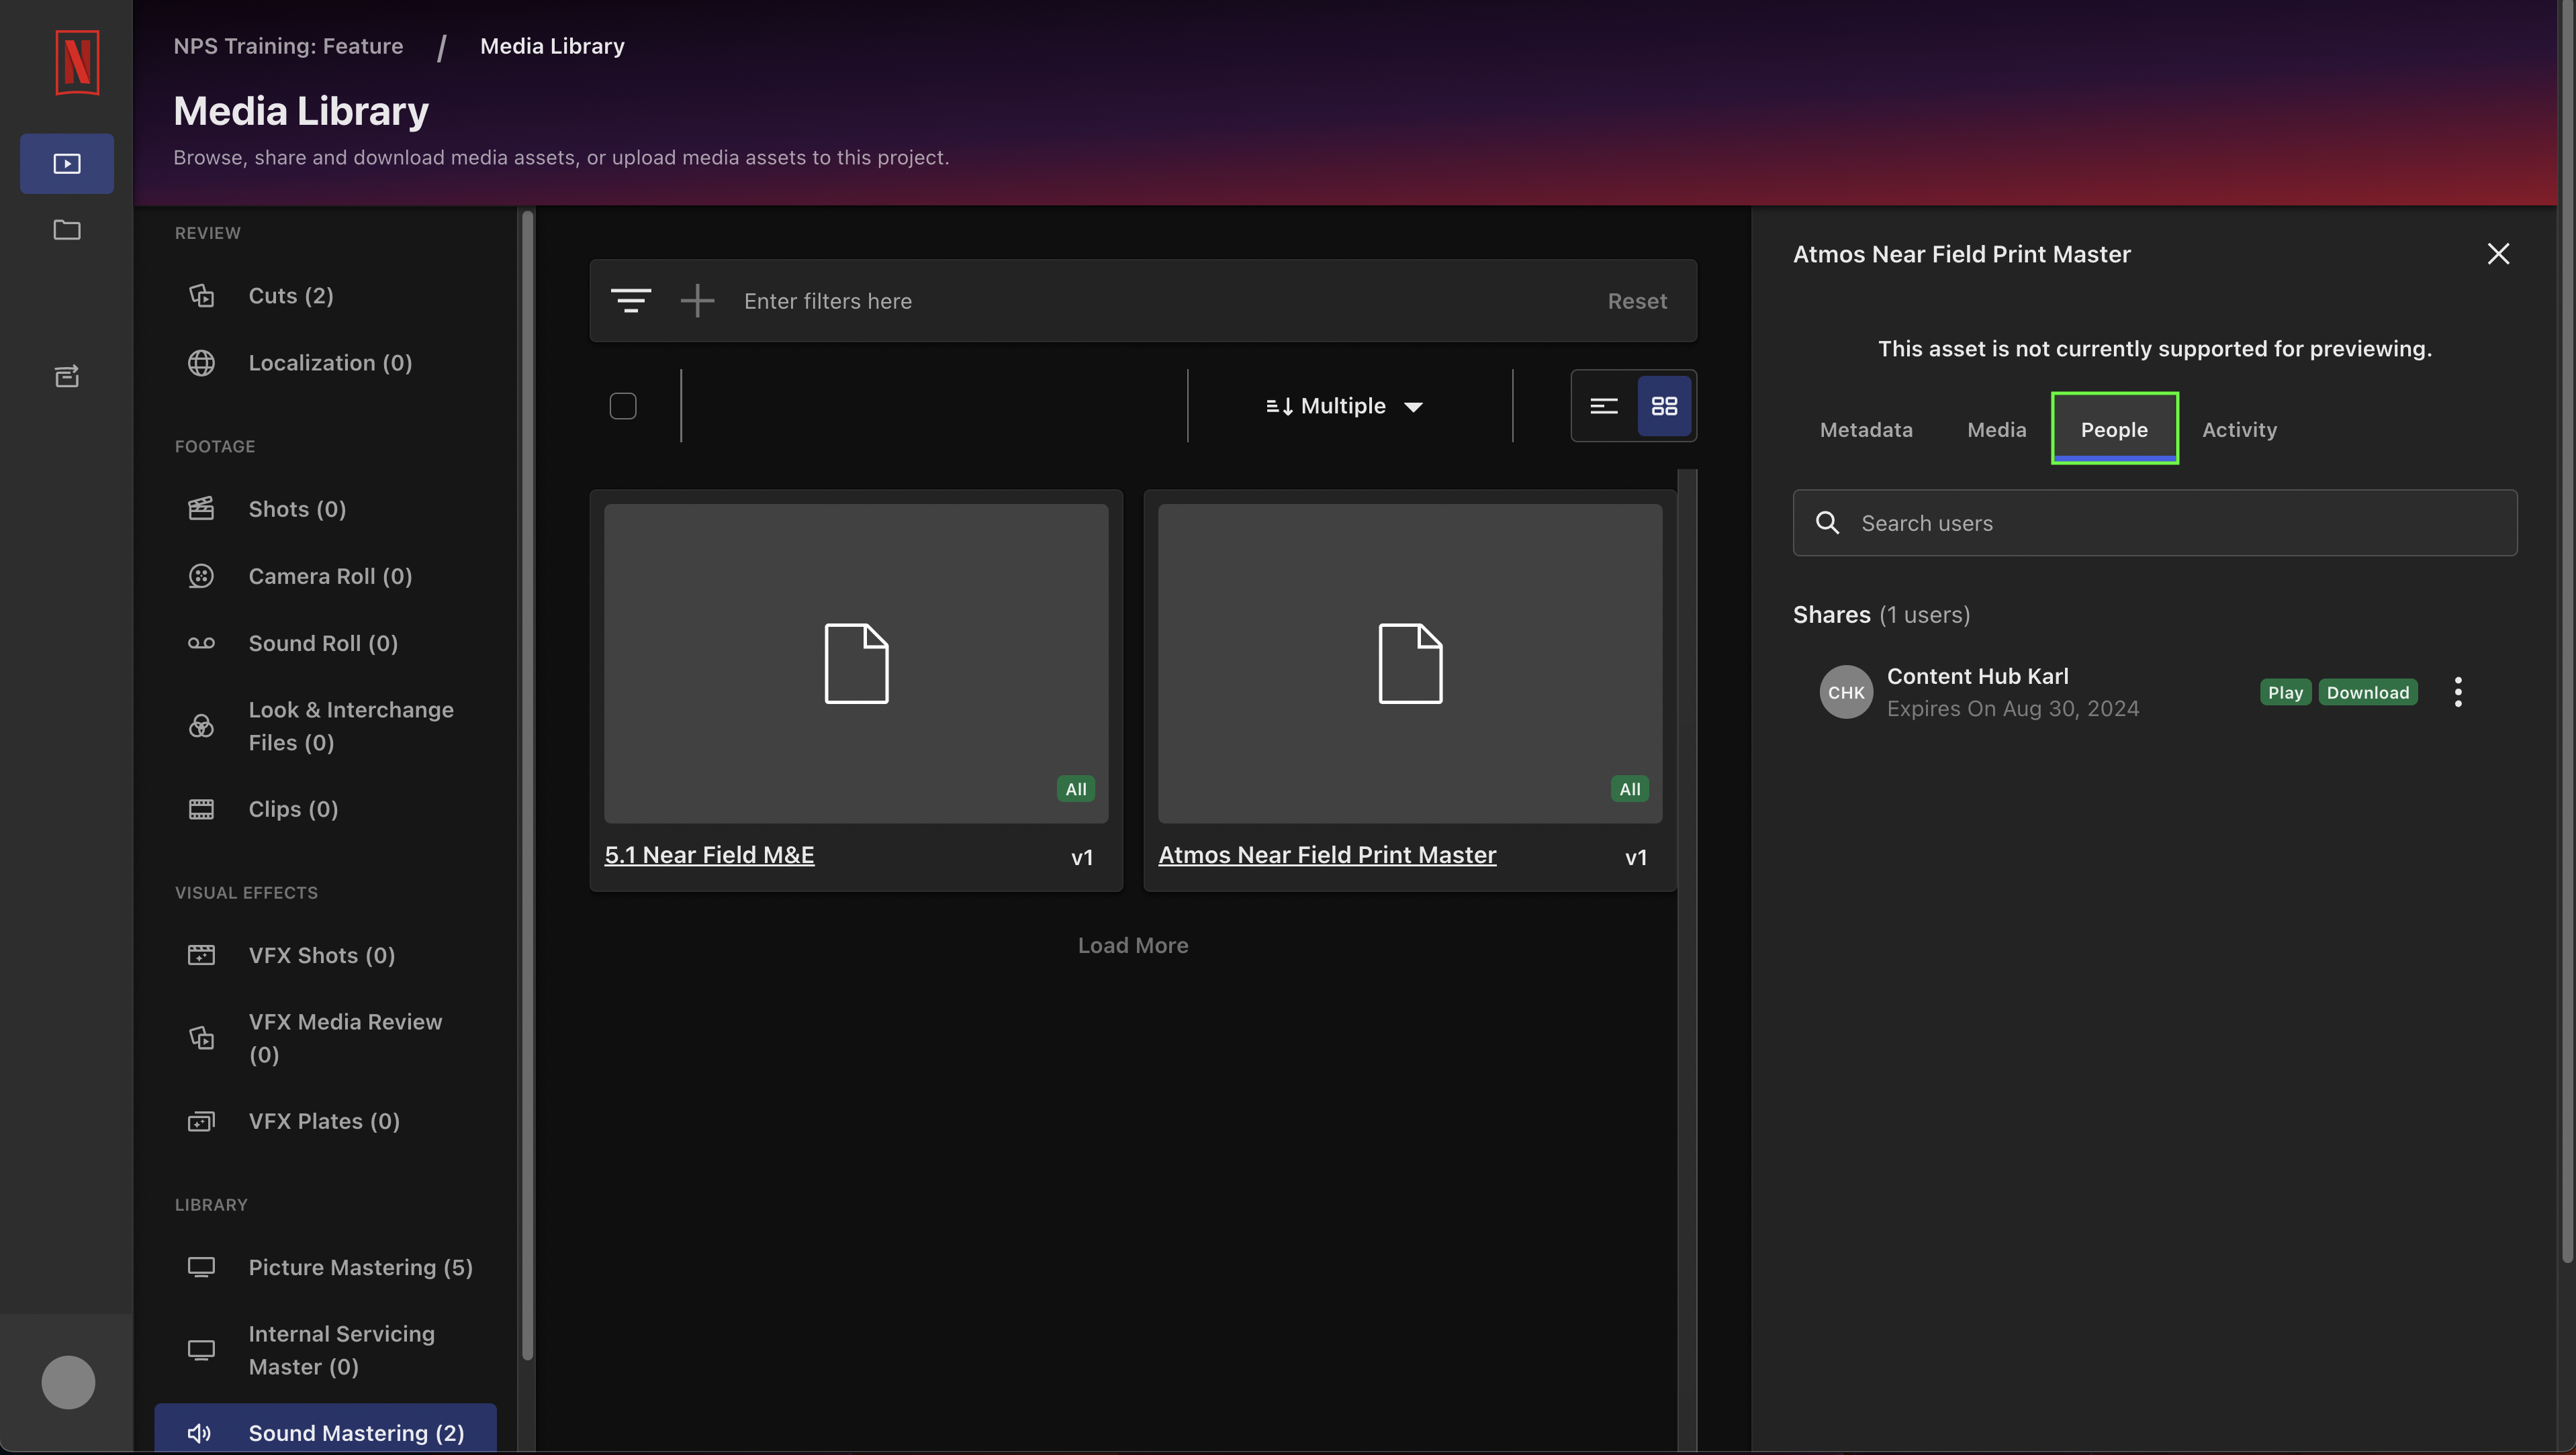
Task: Click the Camera Roll reel icon
Action: click(x=201, y=576)
